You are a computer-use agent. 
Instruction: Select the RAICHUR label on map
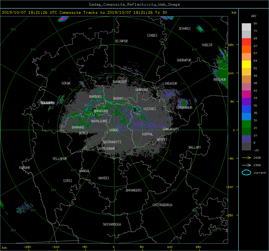pos(220,80)
